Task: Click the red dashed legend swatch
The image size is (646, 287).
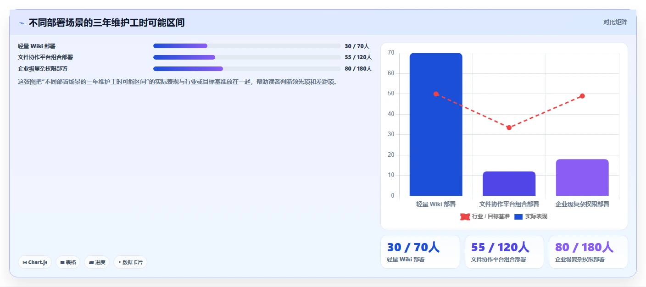Action: point(465,216)
